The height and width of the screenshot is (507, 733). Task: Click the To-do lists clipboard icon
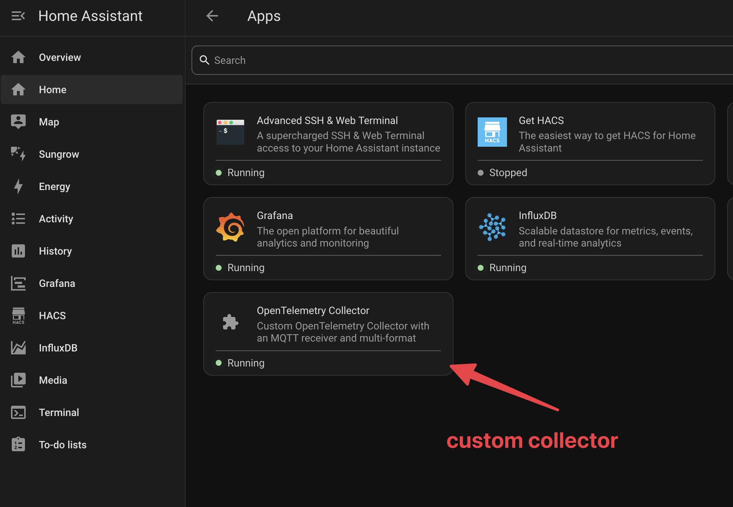(x=18, y=445)
